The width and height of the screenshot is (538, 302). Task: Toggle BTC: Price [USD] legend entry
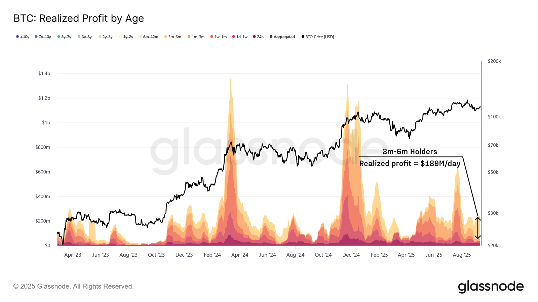318,37
